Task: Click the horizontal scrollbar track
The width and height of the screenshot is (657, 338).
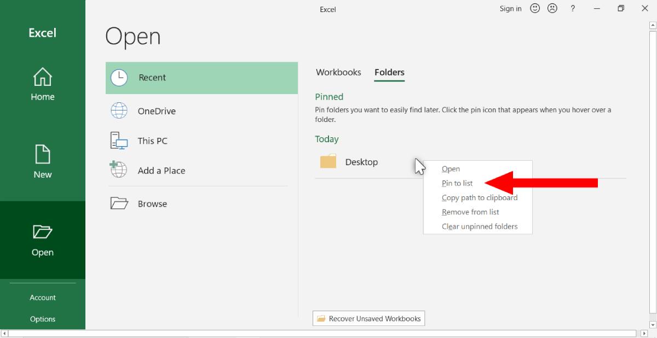Action: 322,333
